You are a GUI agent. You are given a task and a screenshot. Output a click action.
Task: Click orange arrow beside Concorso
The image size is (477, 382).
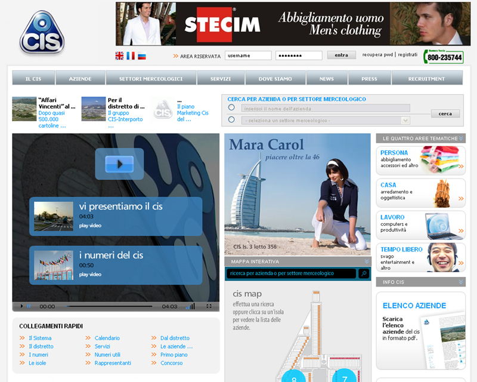pos(154,363)
